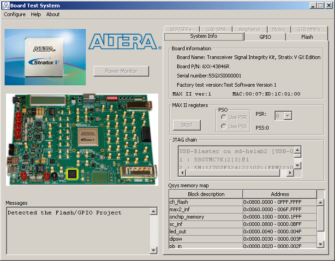Viewport: 335px width, 261px height.
Task: Switch to the System Info tab
Action: (203, 36)
